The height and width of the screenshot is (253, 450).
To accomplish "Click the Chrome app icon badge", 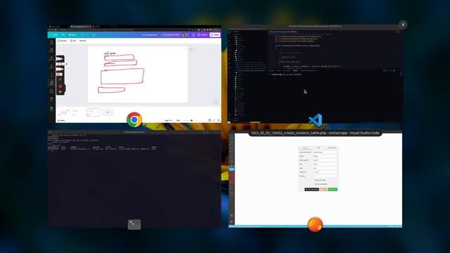I will coord(134,119).
